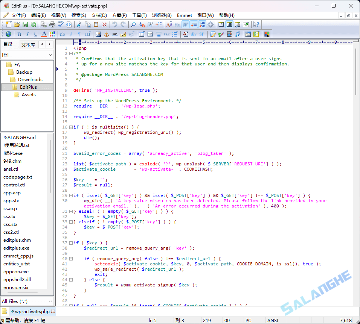The height and width of the screenshot is (324, 360).
Task: Insert a table with the table icon
Action: click(142, 34)
